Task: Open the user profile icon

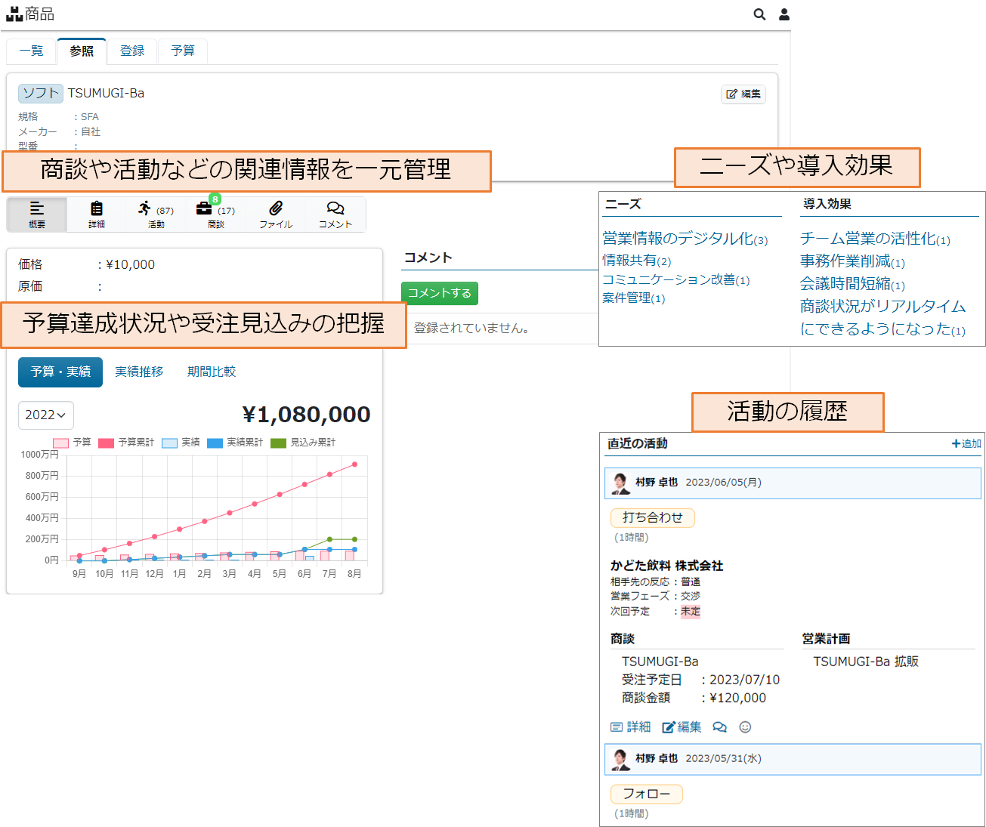Action: [x=784, y=14]
